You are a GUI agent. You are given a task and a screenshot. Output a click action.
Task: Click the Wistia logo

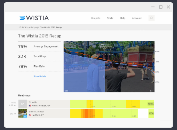tap(34, 18)
